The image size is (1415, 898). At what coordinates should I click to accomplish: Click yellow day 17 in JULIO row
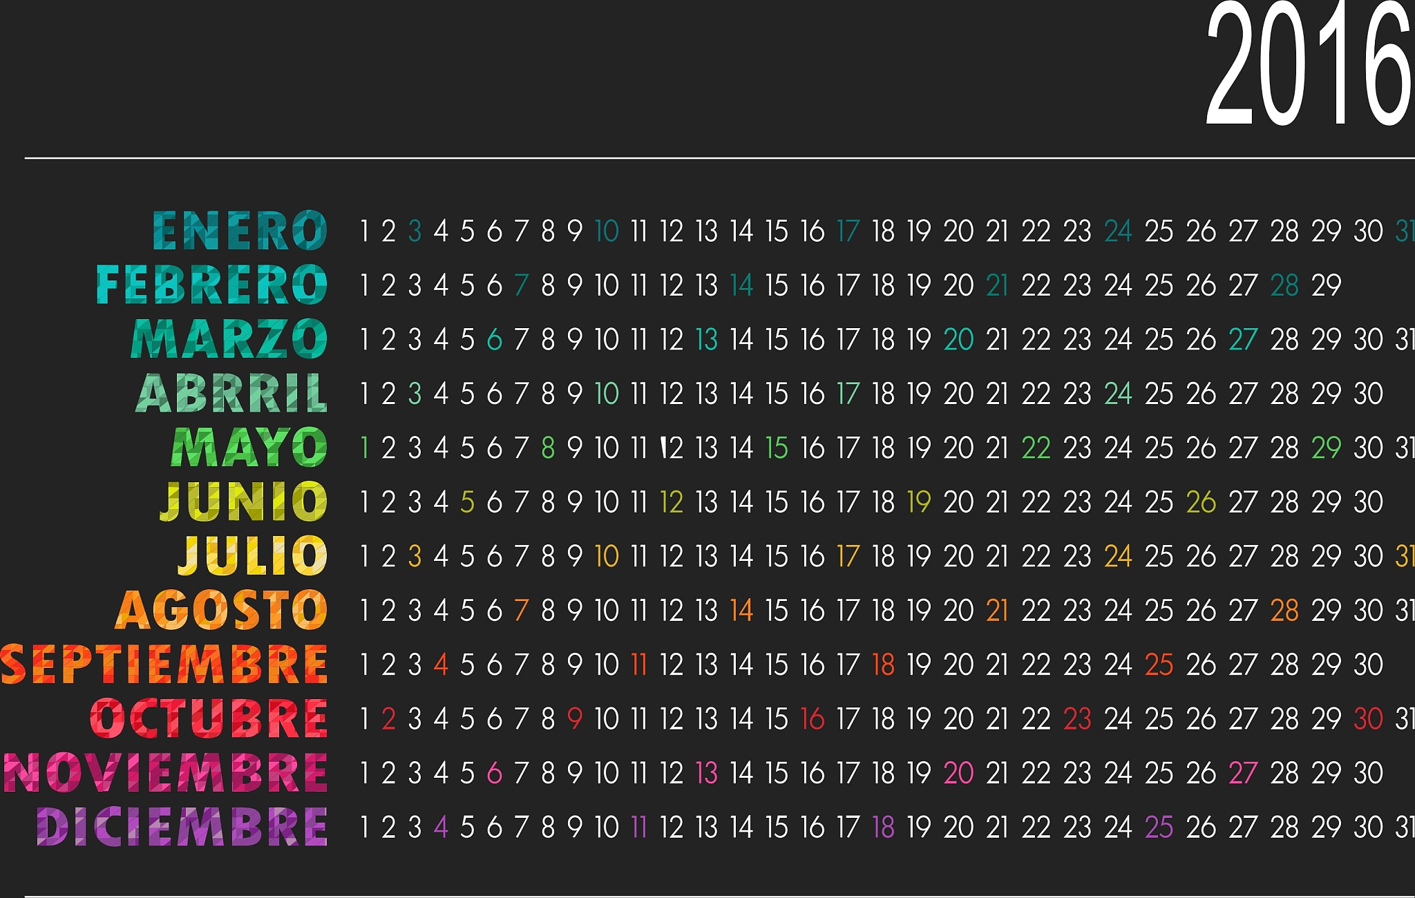pyautogui.click(x=848, y=557)
